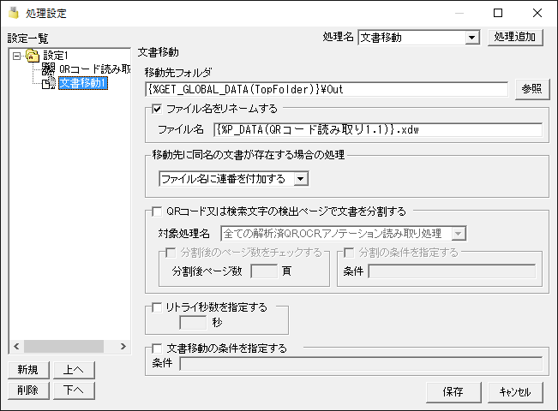The width and height of the screenshot is (558, 411).
Task: Select the QRコード読み取 tree item
Action: 94,69
